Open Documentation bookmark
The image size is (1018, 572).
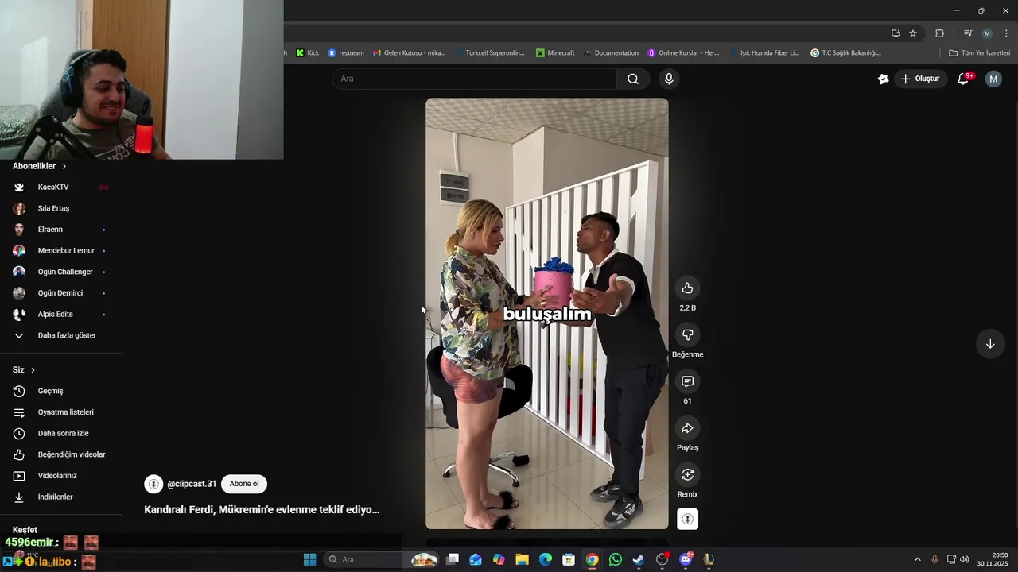[611, 53]
